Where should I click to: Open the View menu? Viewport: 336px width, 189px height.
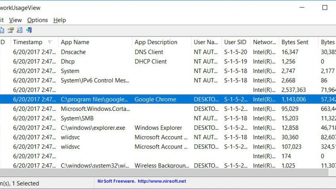click(15, 20)
